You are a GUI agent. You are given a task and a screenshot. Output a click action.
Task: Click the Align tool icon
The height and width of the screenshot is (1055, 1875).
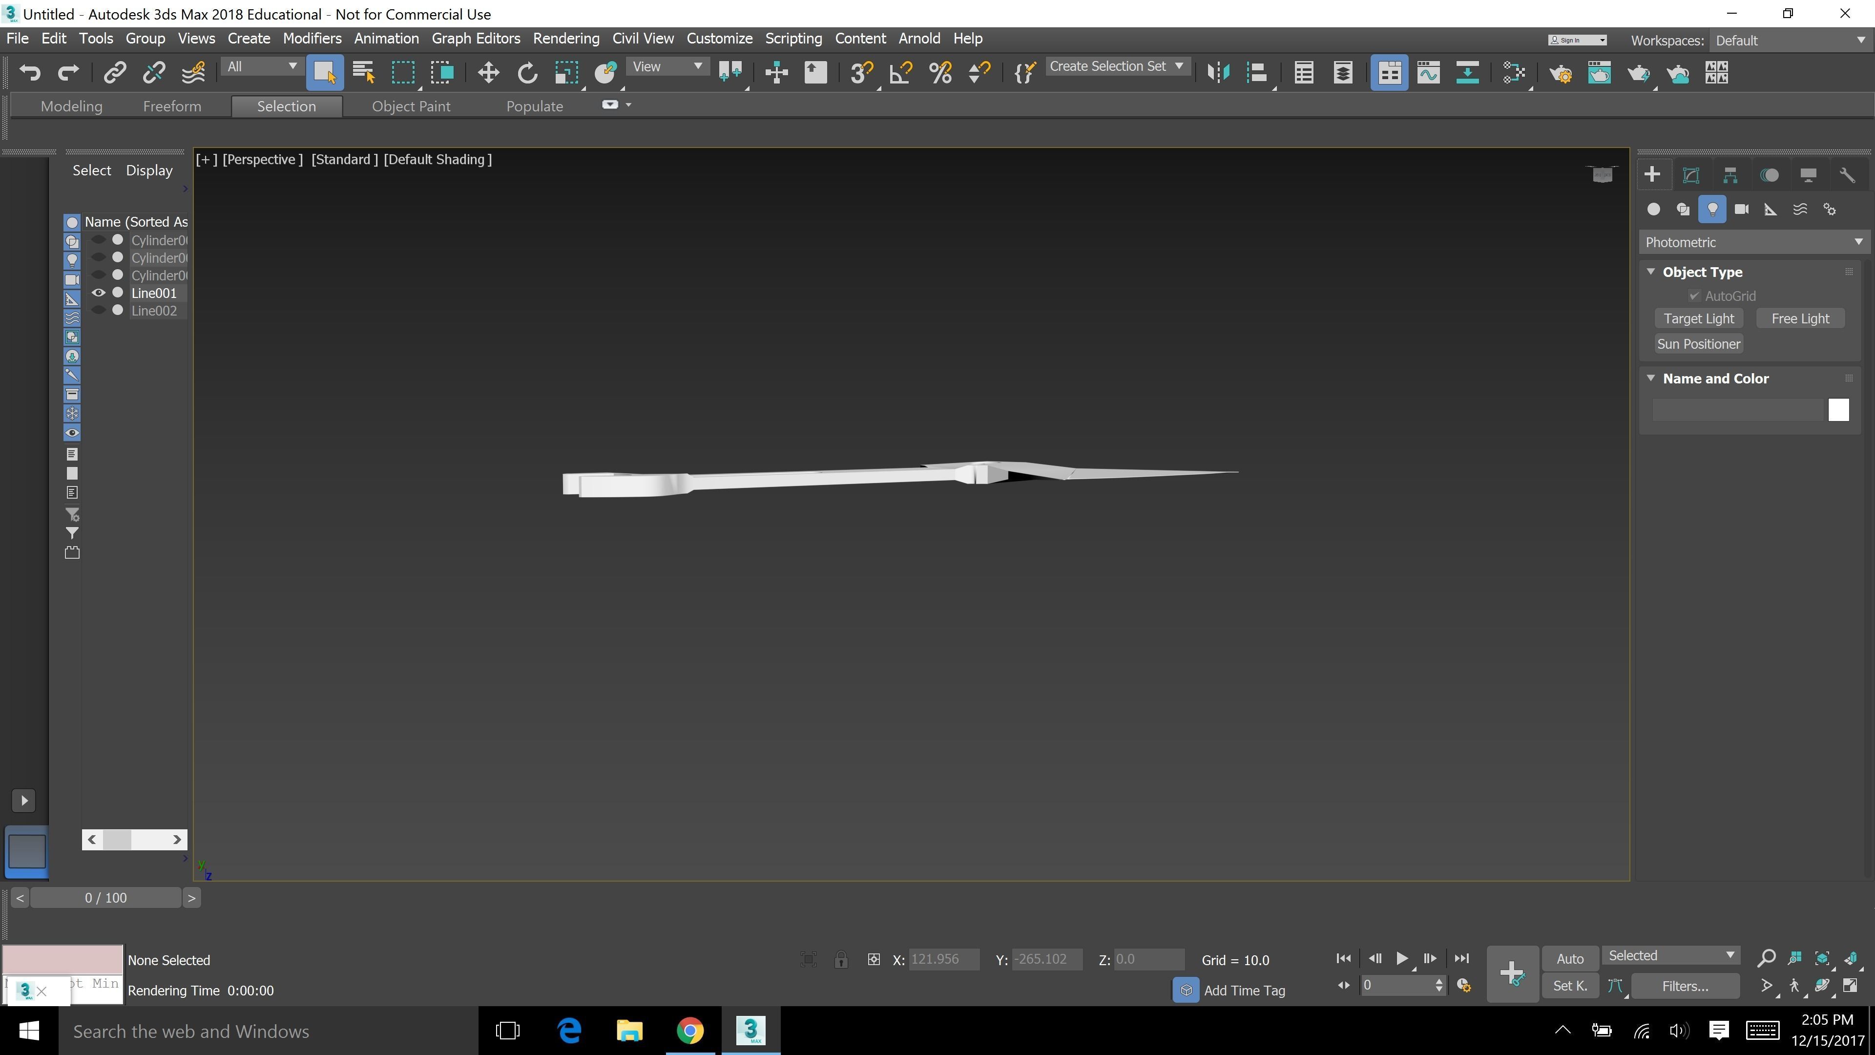(x=1257, y=72)
